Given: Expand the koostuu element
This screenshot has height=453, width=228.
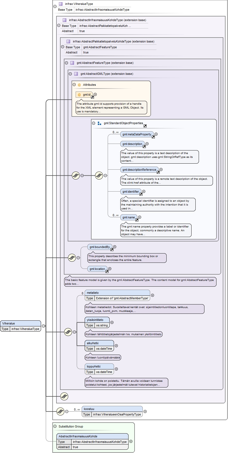Looking at the screenshot, I should point(145,411).
